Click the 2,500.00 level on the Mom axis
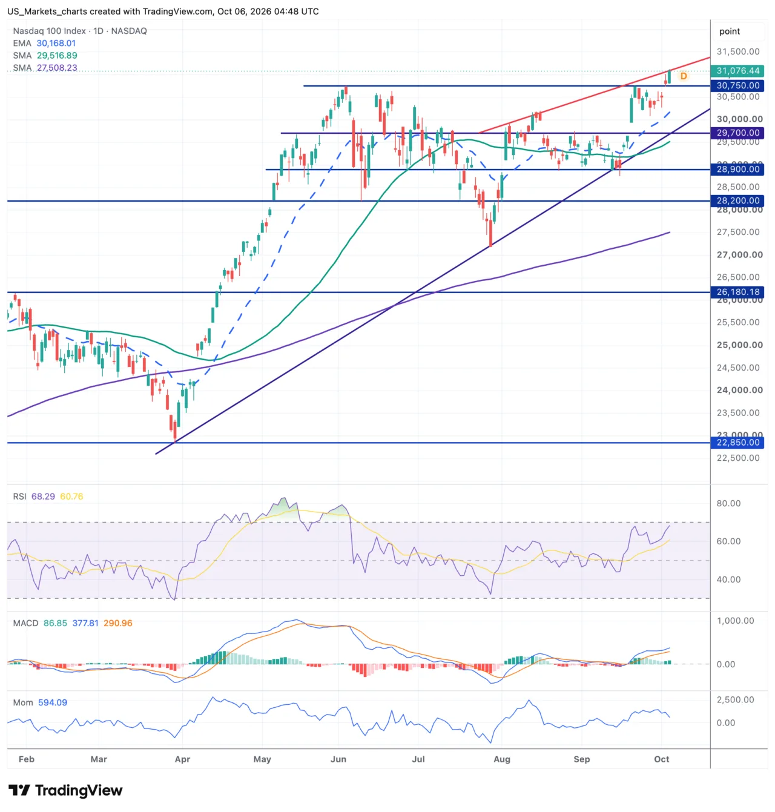Image resolution: width=775 pixels, height=812 pixels. [x=735, y=700]
